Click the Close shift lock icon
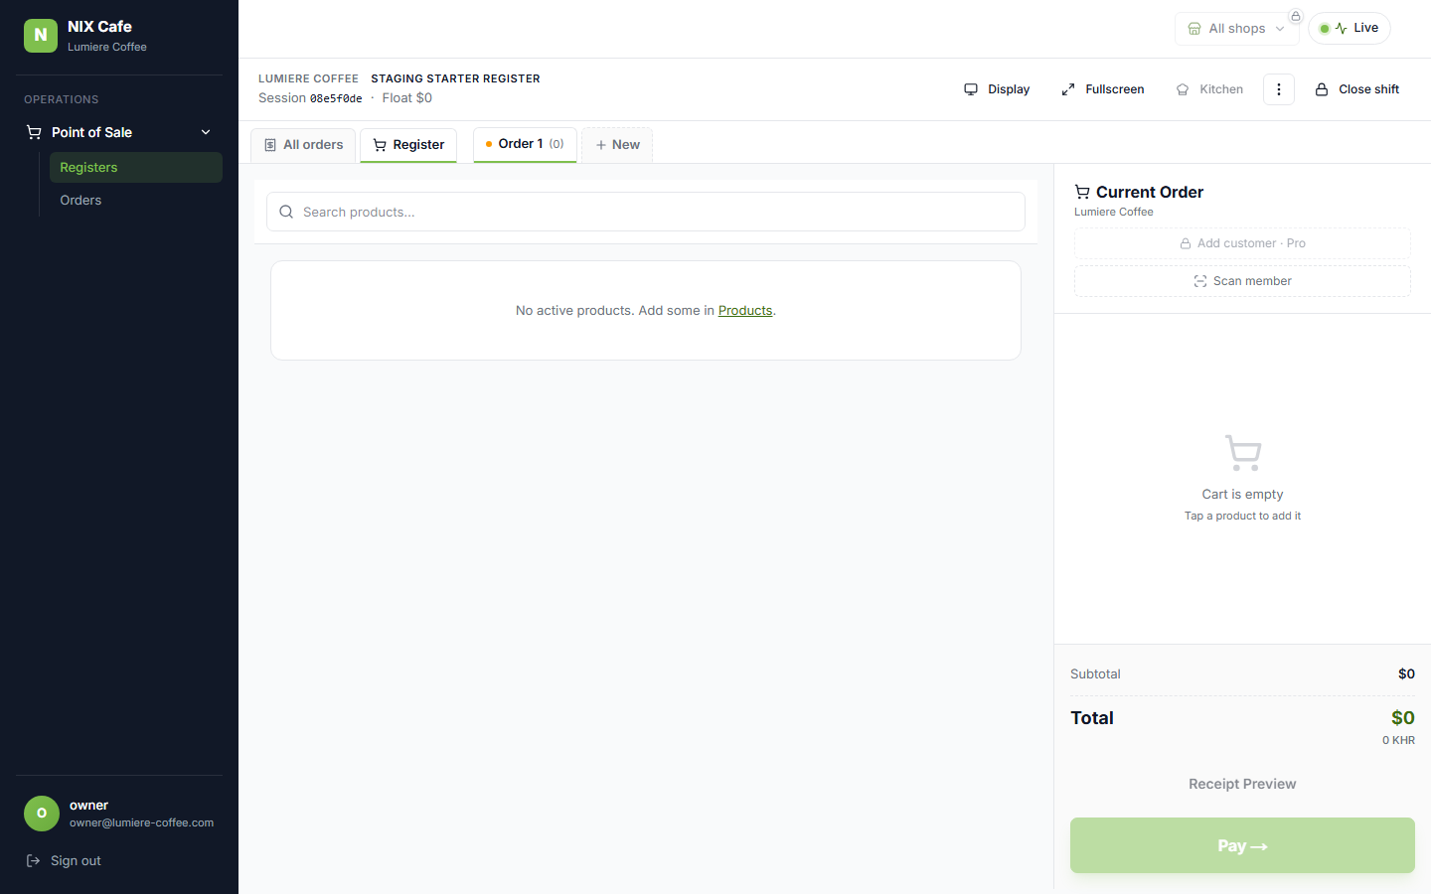The width and height of the screenshot is (1431, 894). point(1322,89)
